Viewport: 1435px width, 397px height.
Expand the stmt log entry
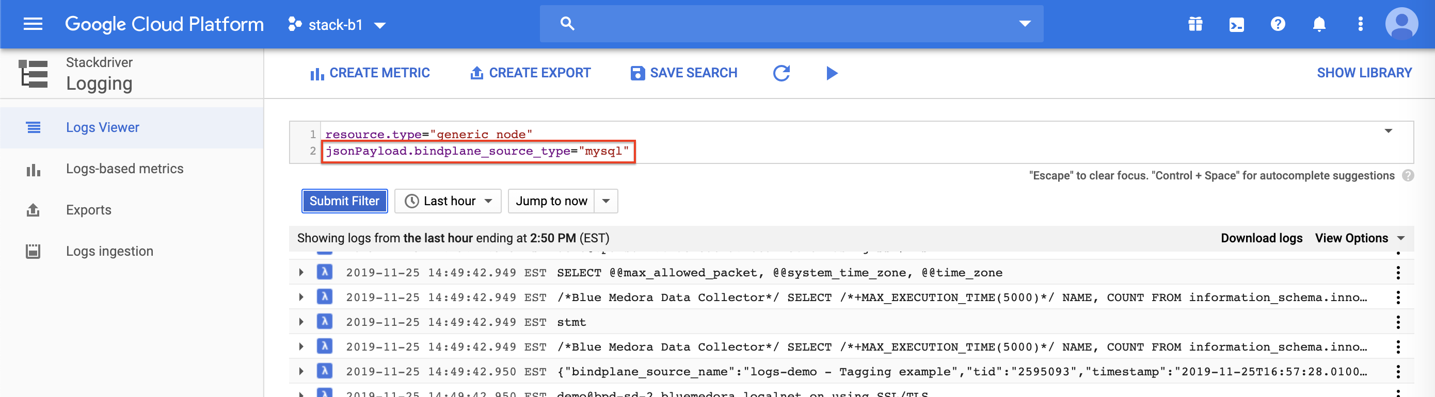(301, 322)
